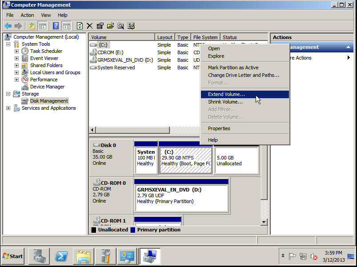Viewport: 357px width, 267px height.
Task: Select Disk Management in the tree
Action: tap(49, 101)
